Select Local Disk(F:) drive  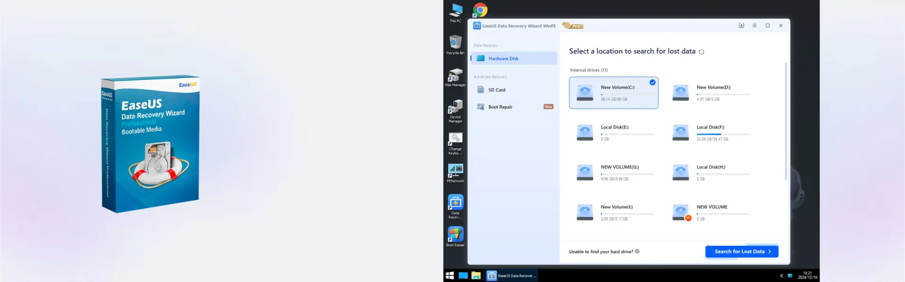[x=710, y=133]
